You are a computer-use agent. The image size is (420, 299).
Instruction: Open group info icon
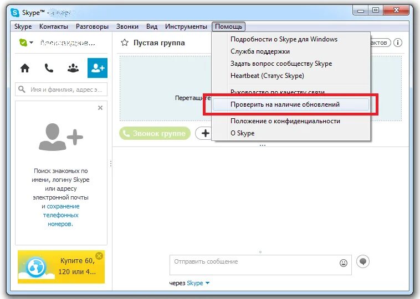point(398,43)
